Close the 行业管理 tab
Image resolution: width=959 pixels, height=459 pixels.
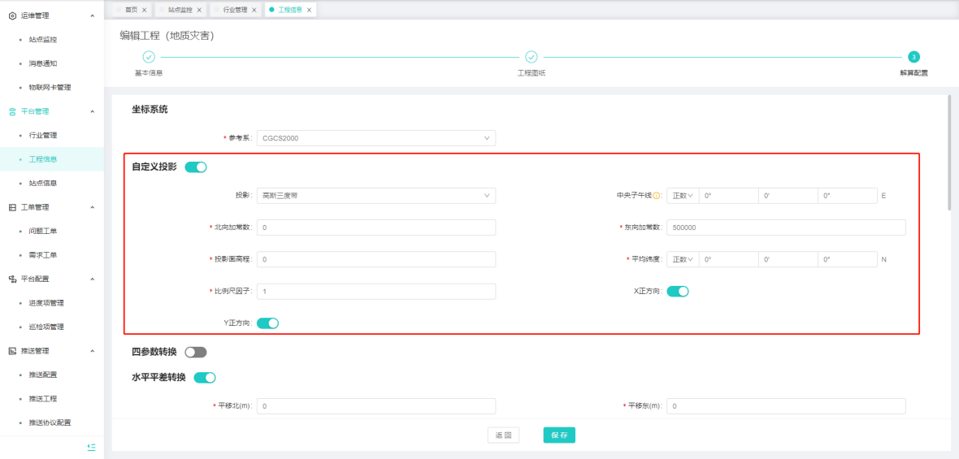coord(254,10)
